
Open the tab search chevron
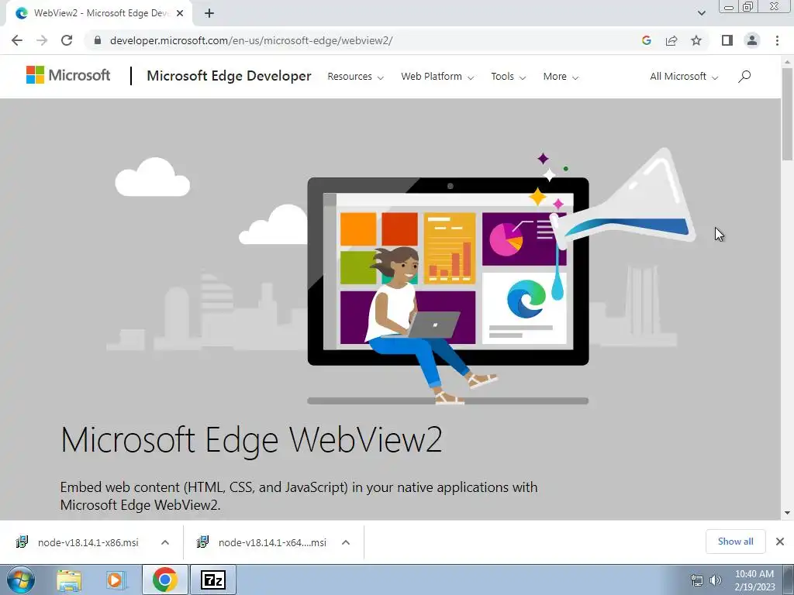point(701,13)
